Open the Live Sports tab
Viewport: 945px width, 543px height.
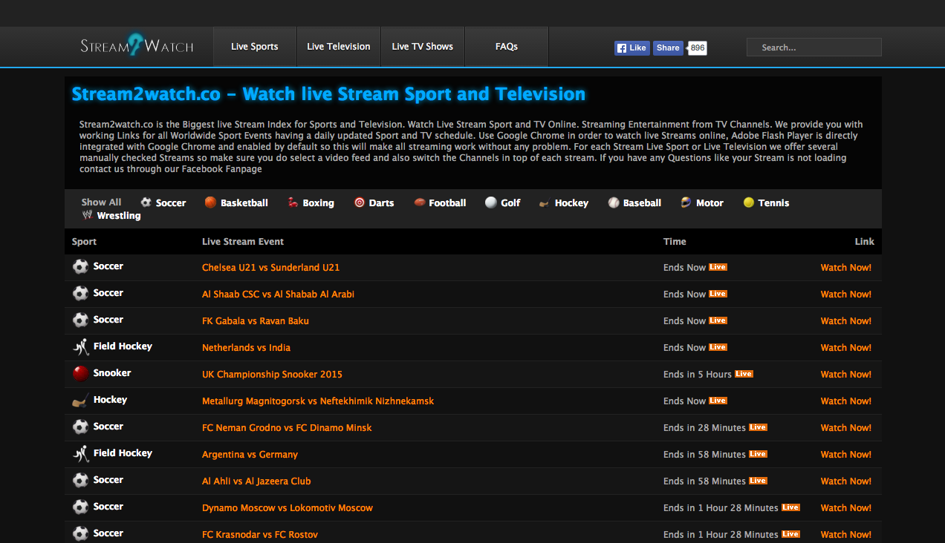[x=254, y=47]
